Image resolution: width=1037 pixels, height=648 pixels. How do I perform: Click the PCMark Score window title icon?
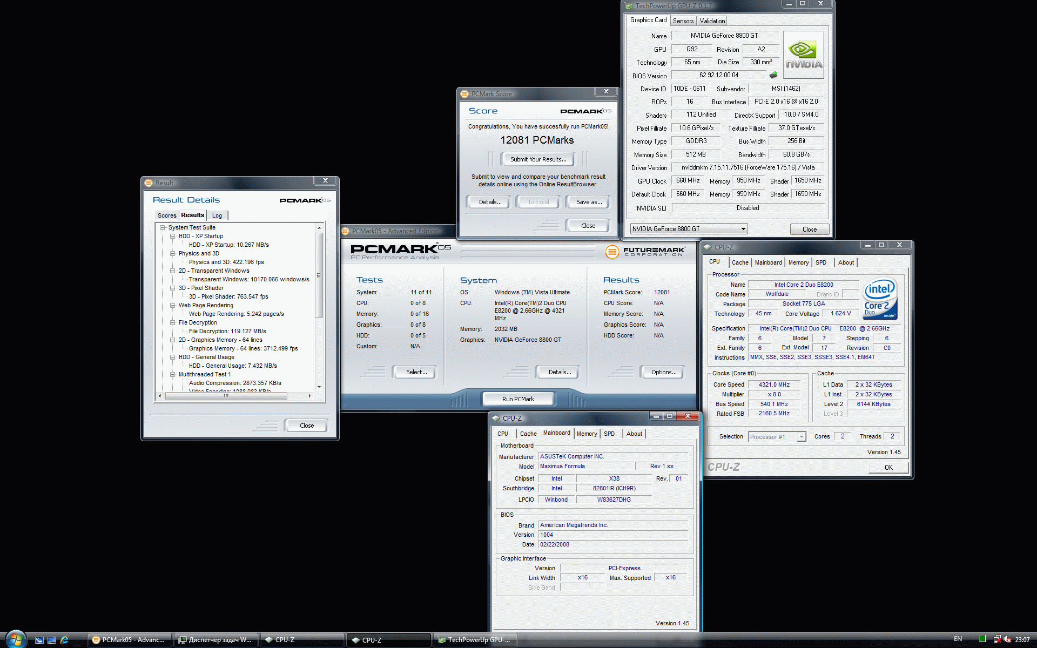[464, 94]
